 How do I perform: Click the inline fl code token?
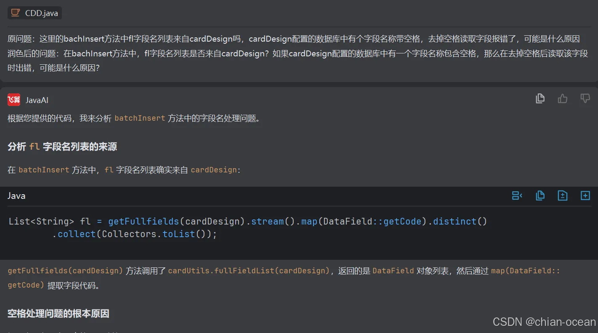[108, 169]
